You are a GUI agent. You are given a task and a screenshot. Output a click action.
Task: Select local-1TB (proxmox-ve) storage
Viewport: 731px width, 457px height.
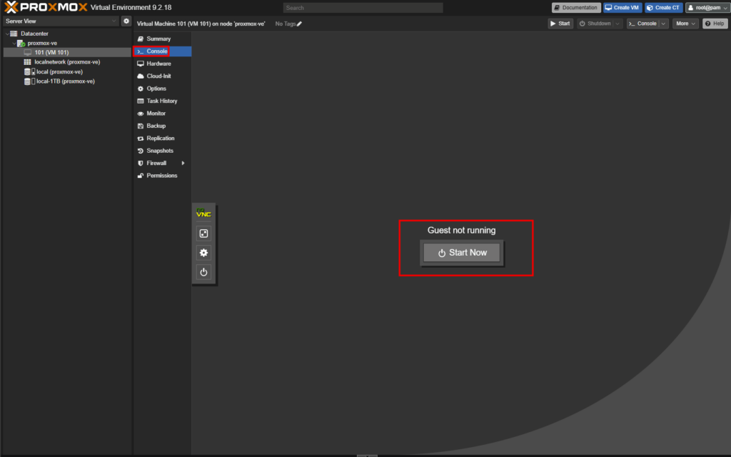point(67,81)
